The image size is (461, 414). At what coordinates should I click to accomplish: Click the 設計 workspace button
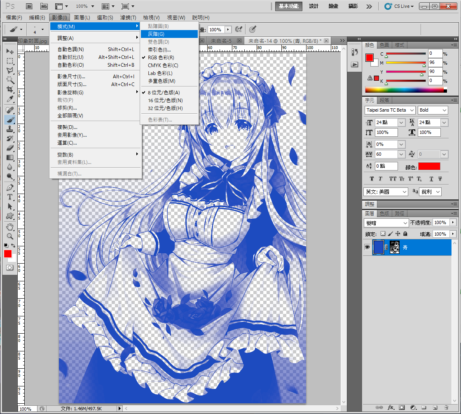[x=314, y=6]
